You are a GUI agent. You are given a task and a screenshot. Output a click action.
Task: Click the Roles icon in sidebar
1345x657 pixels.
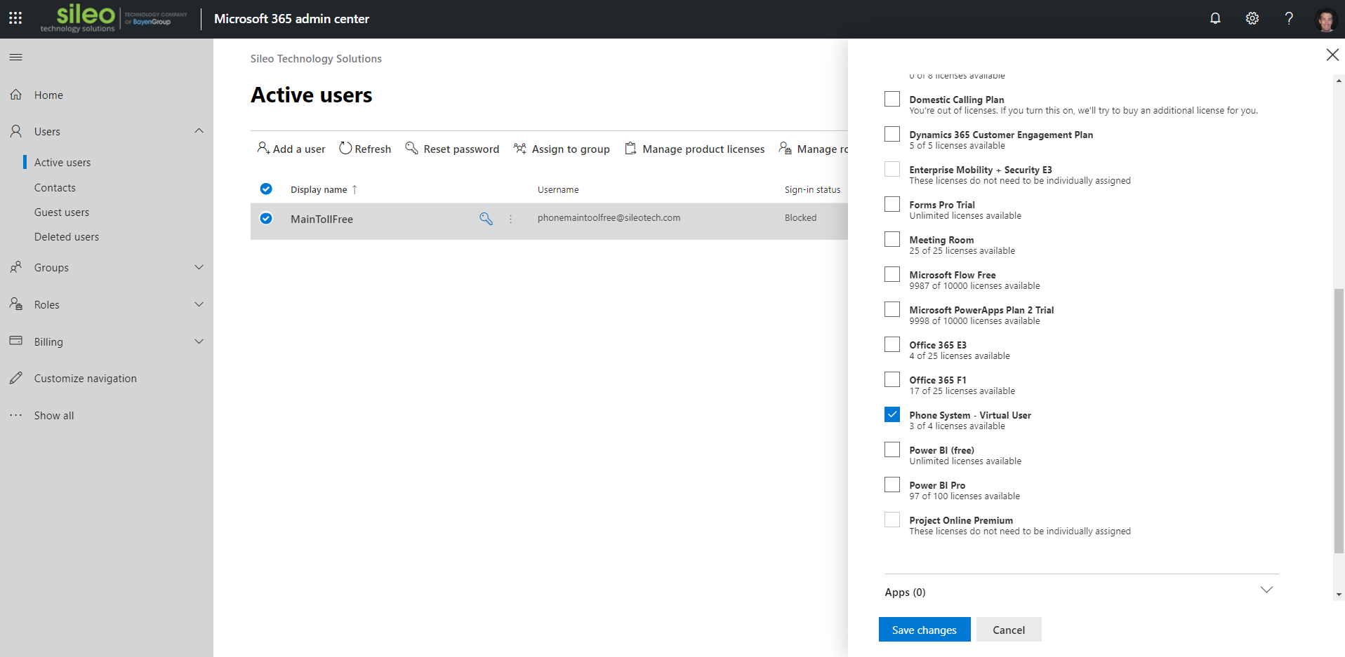click(x=16, y=304)
